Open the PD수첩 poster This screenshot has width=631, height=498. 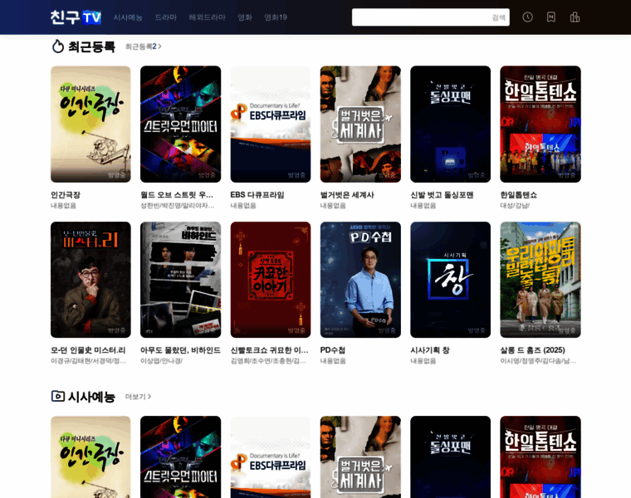point(360,280)
